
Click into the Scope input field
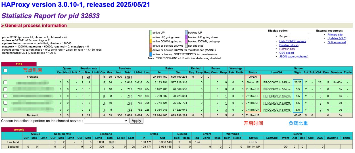299,36
